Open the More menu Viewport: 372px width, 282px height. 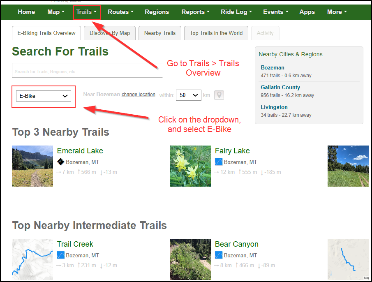[337, 12]
